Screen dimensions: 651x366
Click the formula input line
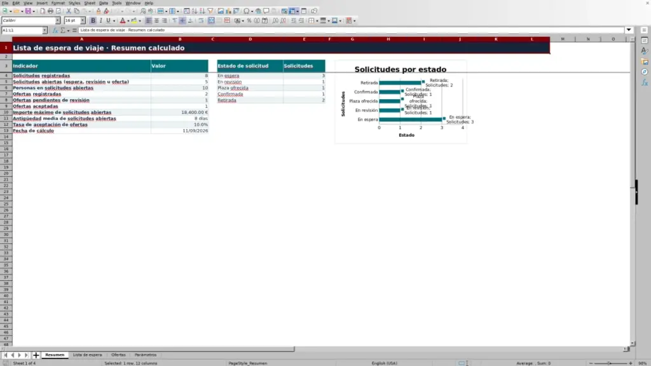[351, 30]
